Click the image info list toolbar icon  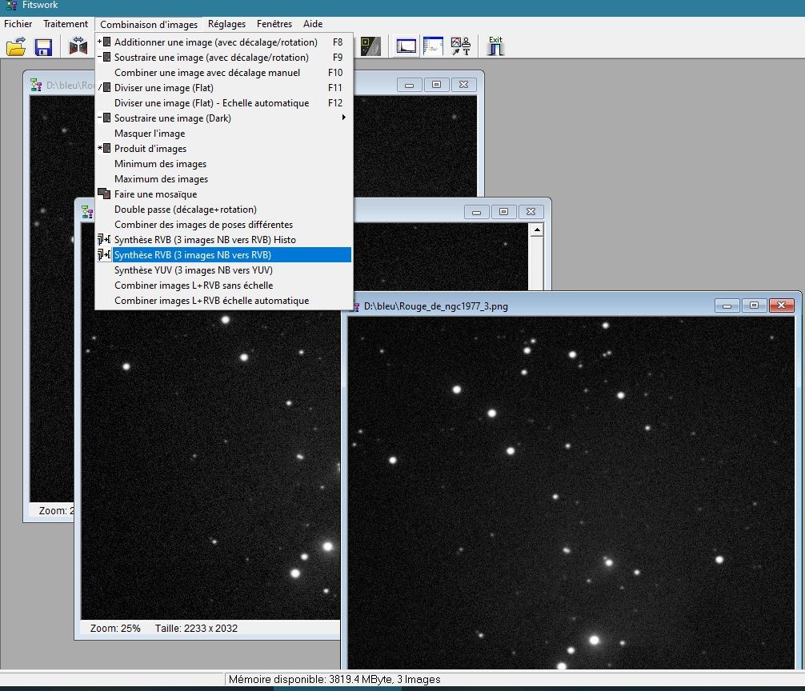coord(433,46)
